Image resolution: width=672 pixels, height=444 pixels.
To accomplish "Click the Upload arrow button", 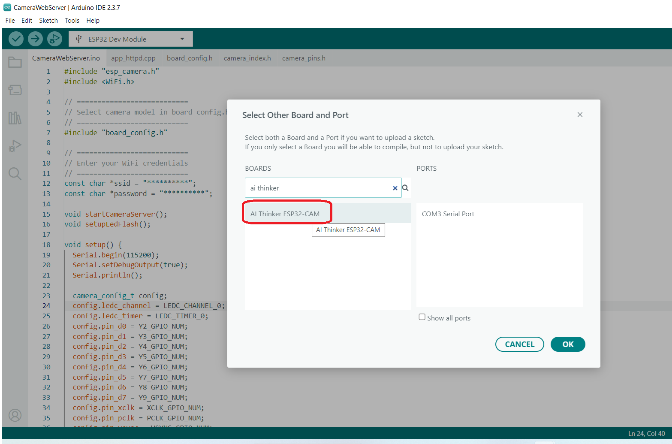I will click(x=35, y=39).
